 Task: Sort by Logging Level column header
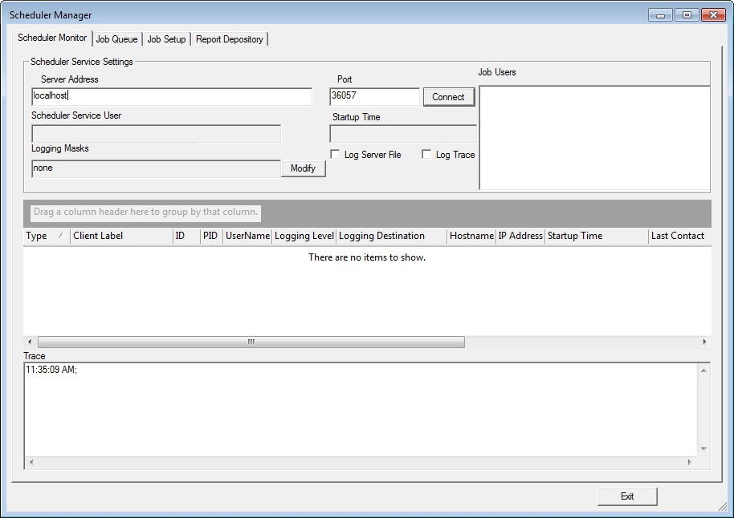point(304,236)
